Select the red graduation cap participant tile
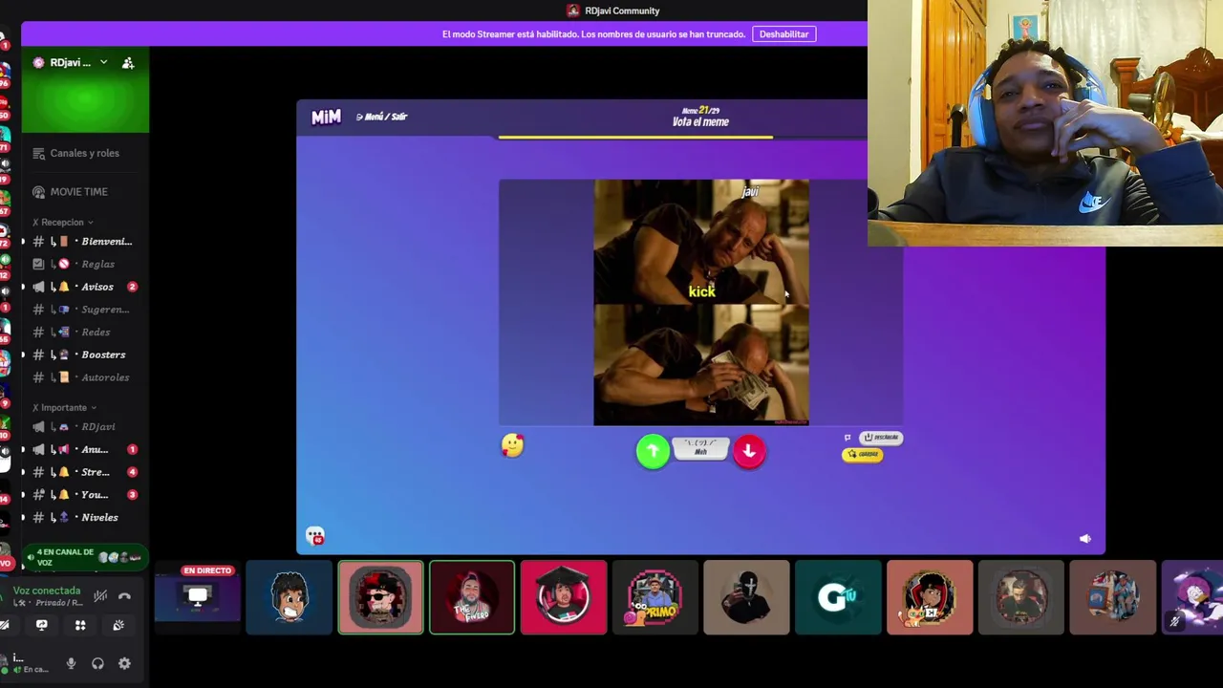This screenshot has width=1223, height=688. (x=564, y=598)
